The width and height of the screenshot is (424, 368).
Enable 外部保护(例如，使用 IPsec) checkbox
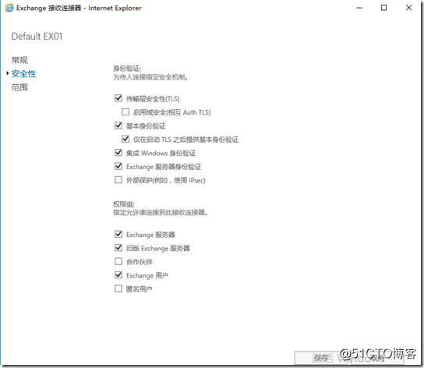pos(118,179)
